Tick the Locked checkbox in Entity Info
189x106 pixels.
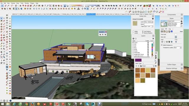pyautogui.click(x=133, y=33)
